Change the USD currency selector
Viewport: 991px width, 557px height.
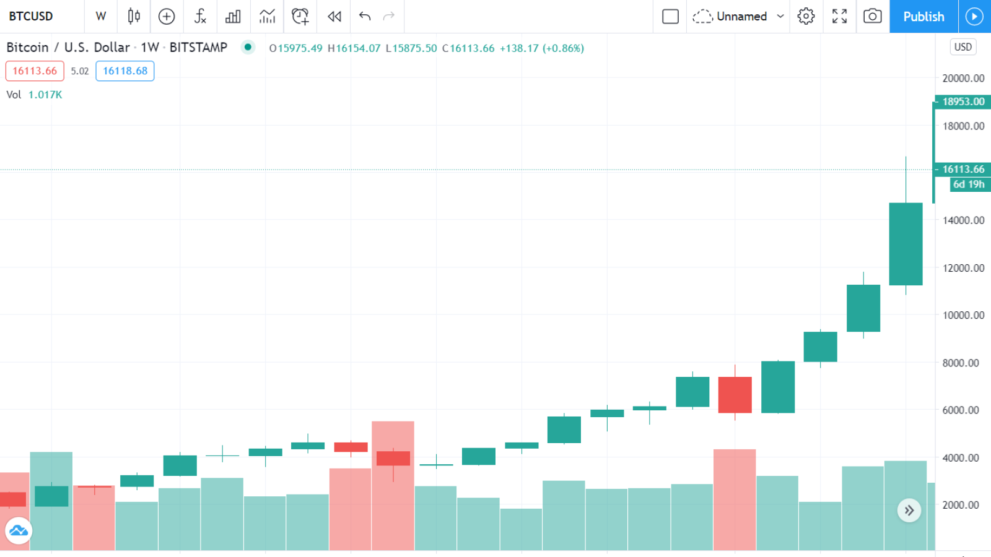point(963,47)
